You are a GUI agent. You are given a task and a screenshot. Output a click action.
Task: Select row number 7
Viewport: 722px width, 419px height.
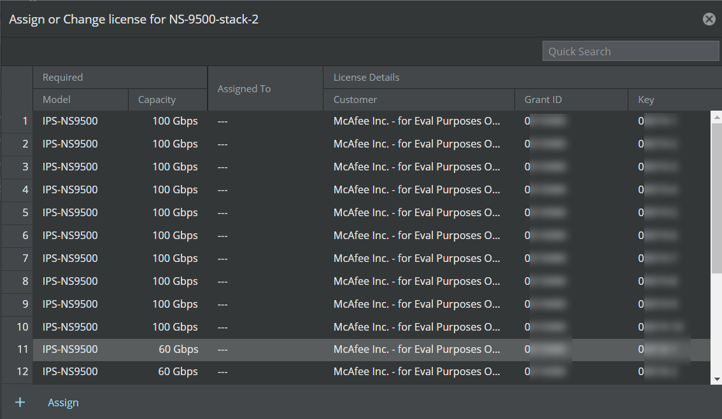click(17, 259)
